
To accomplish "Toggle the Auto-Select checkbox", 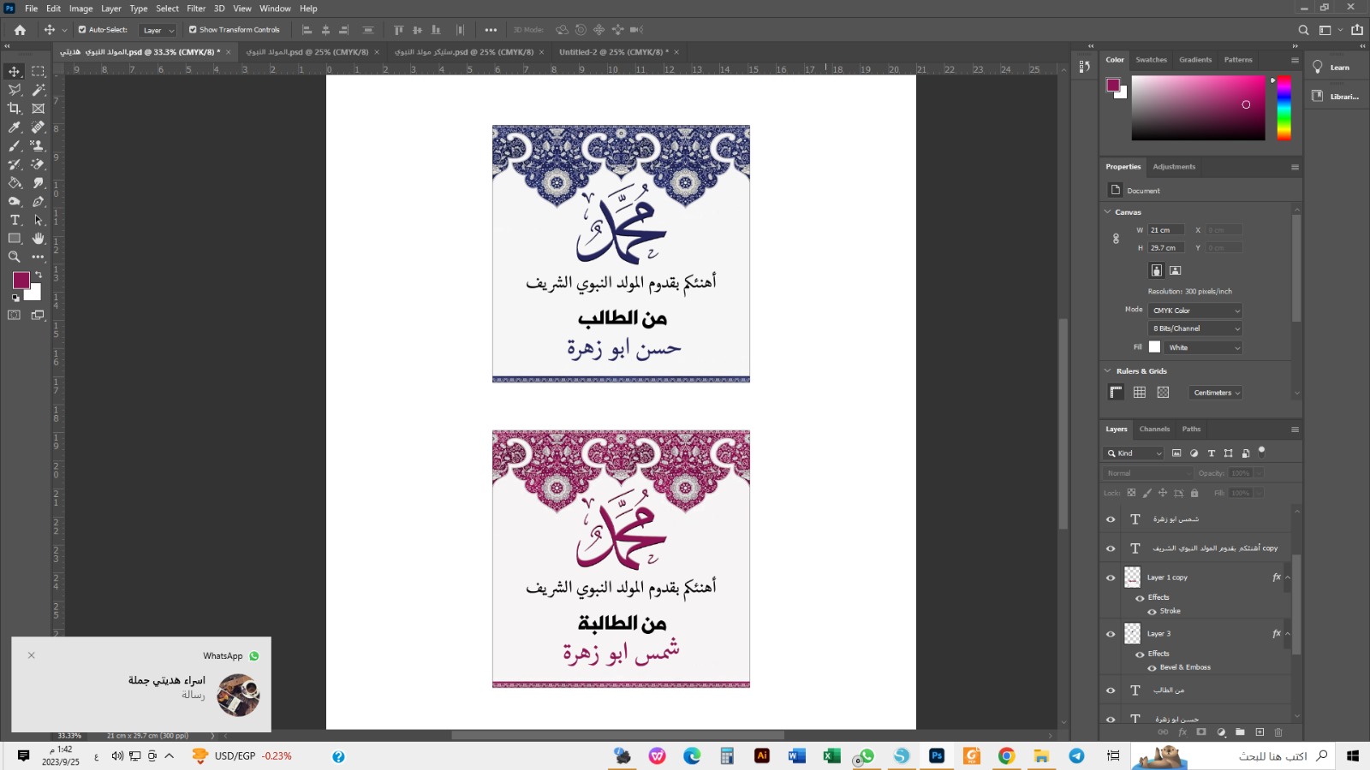I will click(82, 30).
